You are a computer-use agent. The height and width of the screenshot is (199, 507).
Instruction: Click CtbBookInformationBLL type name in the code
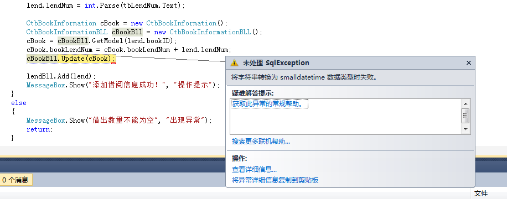[68, 32]
